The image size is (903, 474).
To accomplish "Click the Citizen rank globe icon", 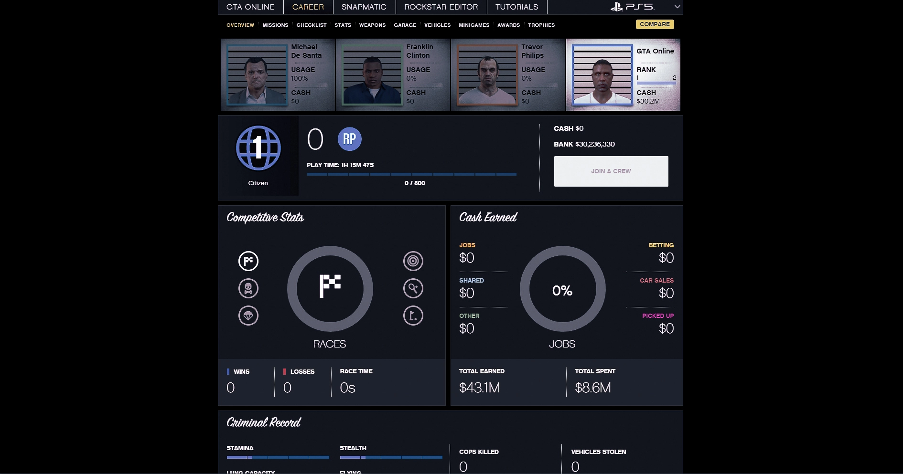I will click(258, 148).
